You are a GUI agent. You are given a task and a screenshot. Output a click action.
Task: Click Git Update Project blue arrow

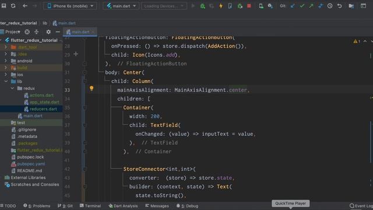coord(293,6)
